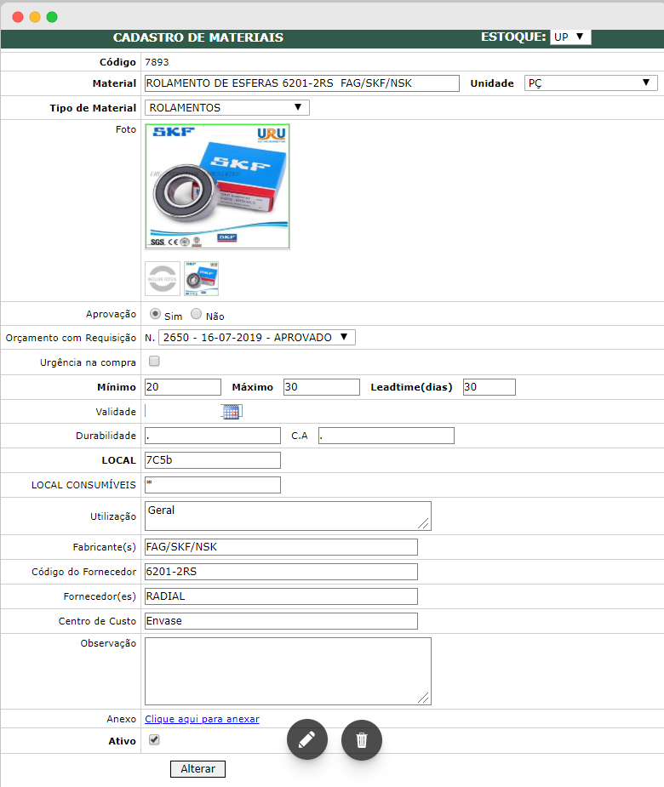Open the ESTOQUE dropdown showing UP

coord(570,37)
